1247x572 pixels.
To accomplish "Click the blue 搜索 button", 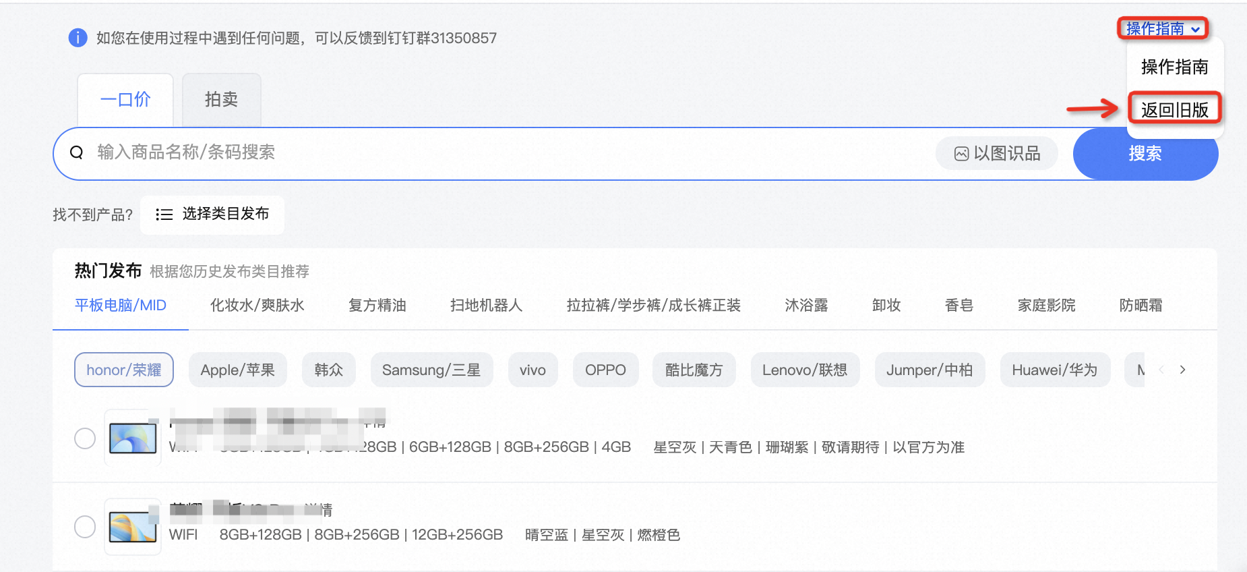I will click(x=1145, y=154).
